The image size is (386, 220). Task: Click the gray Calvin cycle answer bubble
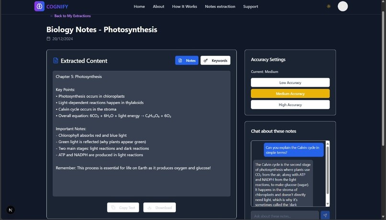pos(283,184)
